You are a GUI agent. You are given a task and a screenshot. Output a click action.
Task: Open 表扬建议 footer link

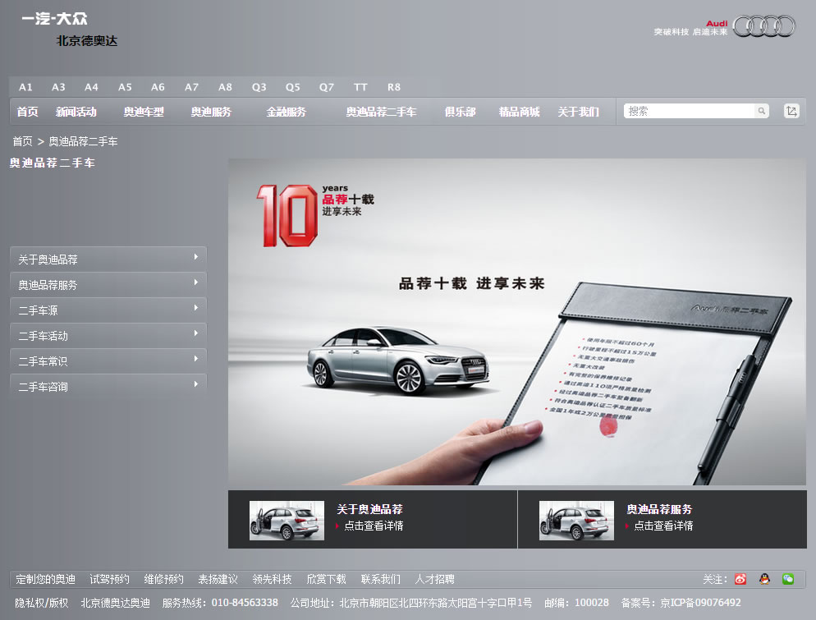[218, 579]
